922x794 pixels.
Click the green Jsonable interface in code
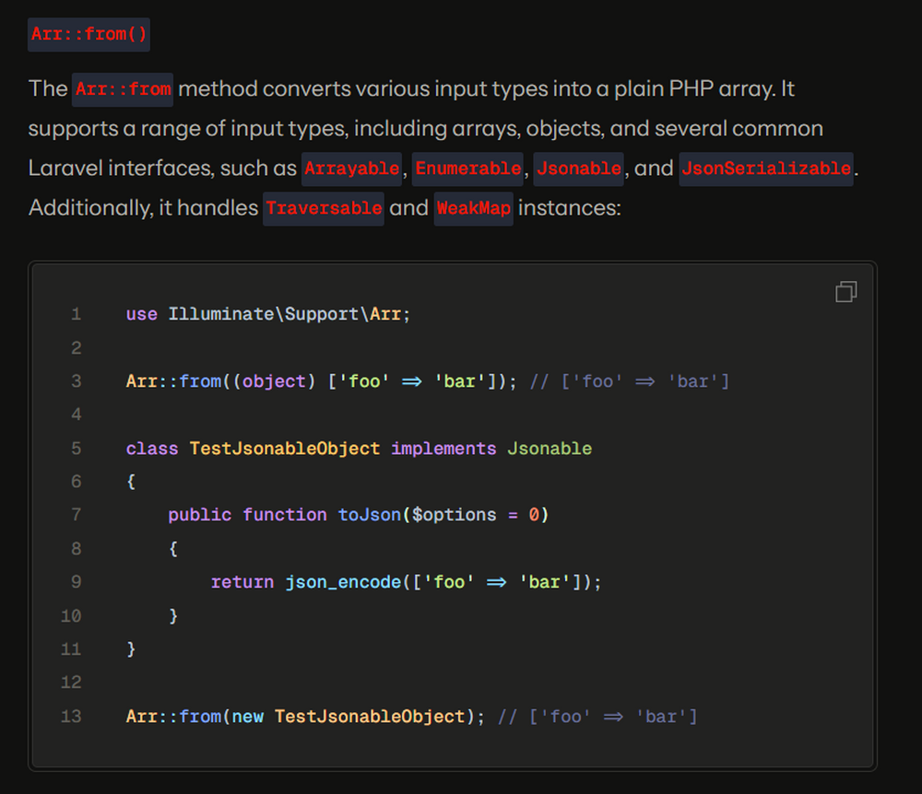pos(550,449)
